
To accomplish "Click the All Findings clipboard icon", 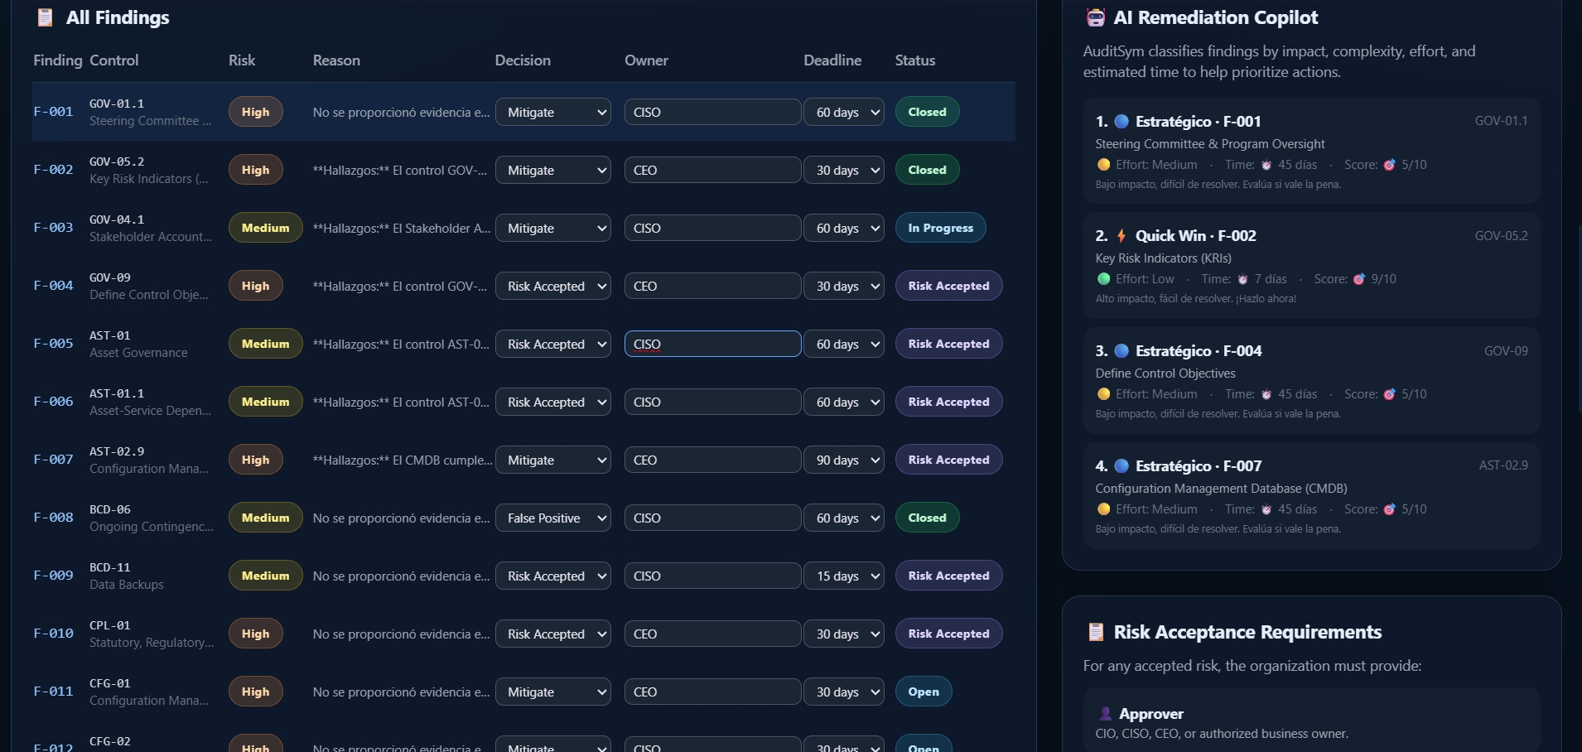I will pos(46,17).
